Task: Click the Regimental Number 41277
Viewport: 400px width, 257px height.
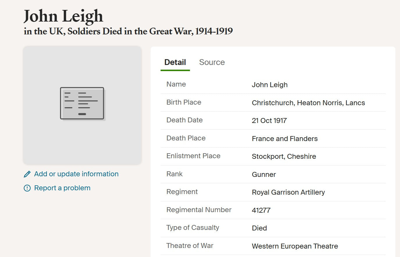Action: click(x=261, y=210)
